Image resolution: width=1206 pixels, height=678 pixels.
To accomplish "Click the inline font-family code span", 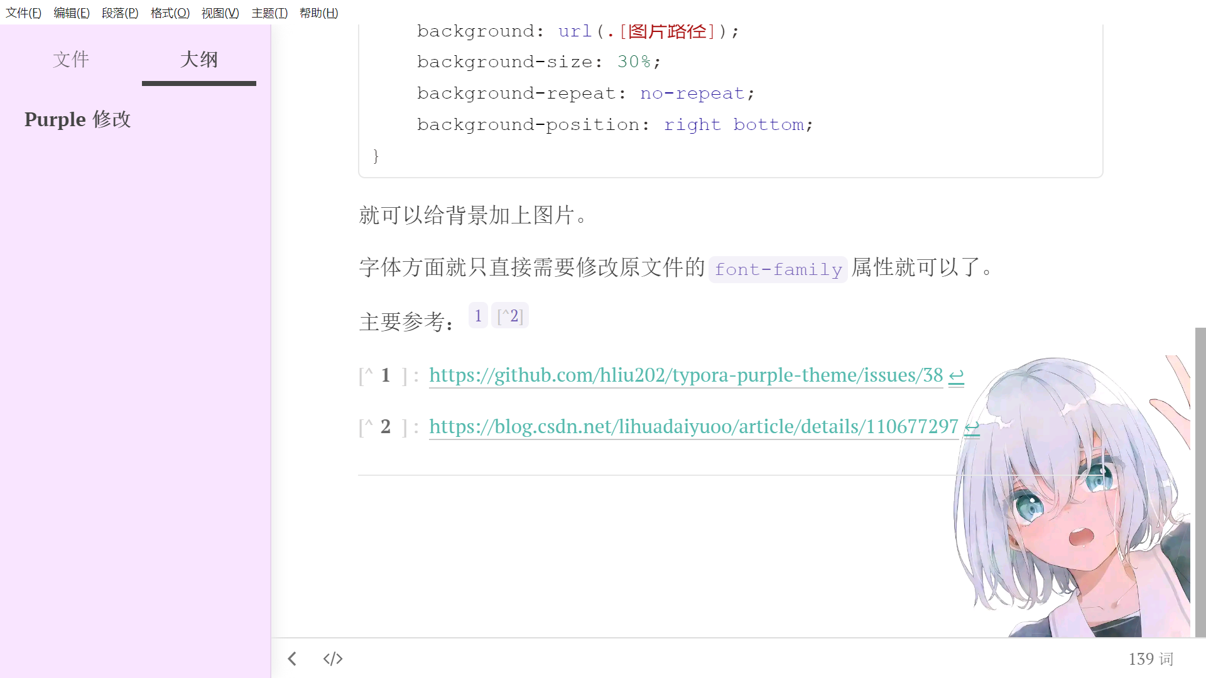I will click(778, 269).
